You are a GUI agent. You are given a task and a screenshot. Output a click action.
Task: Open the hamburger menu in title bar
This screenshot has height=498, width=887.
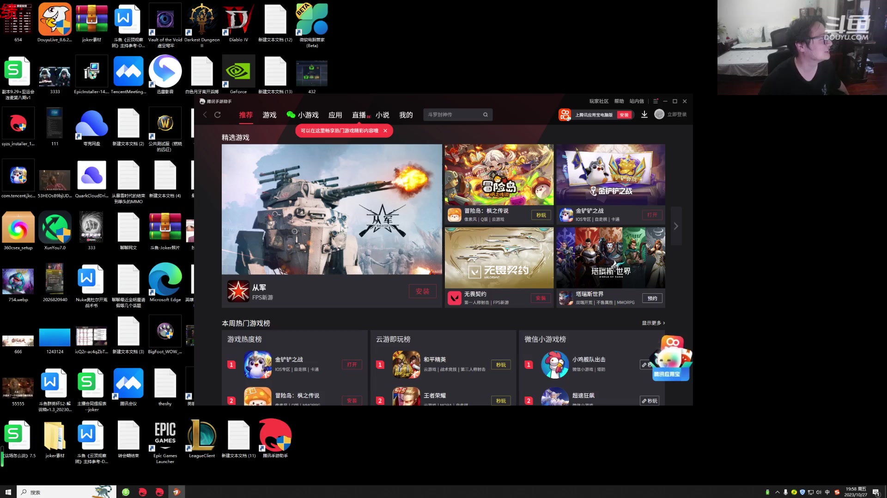coord(656,101)
